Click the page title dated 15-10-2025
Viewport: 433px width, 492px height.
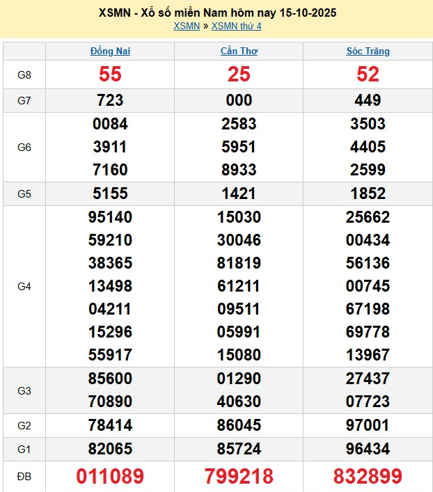216,13
